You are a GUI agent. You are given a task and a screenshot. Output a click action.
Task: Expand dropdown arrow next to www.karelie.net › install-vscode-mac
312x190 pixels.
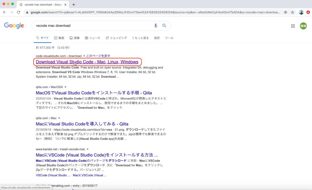tap(88, 149)
